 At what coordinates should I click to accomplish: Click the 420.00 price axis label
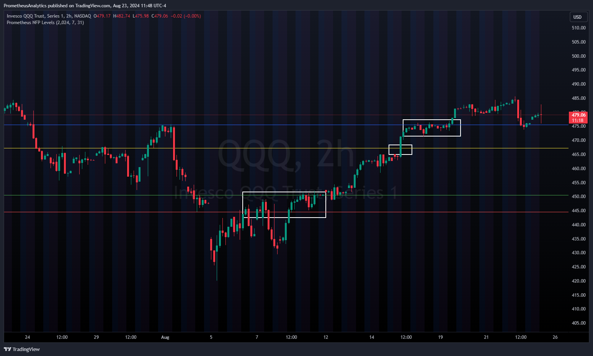578,281
